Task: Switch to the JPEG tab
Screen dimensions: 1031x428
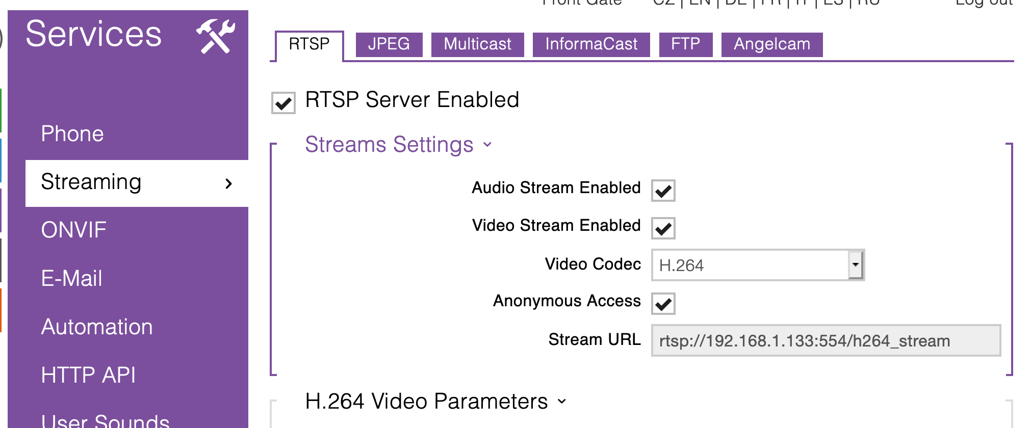Action: click(x=389, y=44)
